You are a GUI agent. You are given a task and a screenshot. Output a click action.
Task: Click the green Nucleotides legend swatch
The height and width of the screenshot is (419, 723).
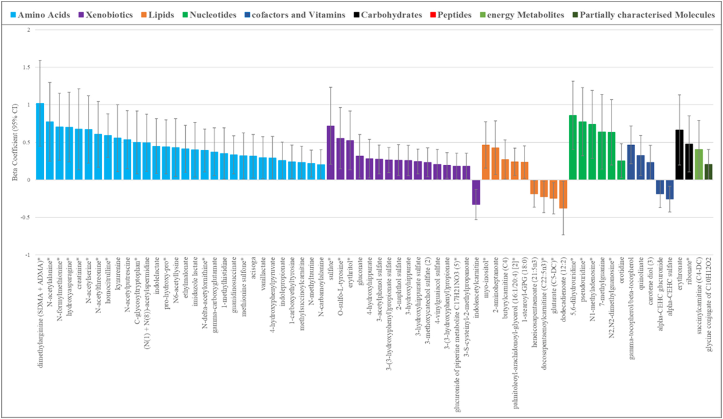(x=185, y=15)
